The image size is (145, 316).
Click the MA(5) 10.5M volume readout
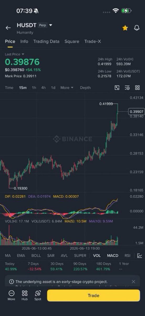coord(75,221)
